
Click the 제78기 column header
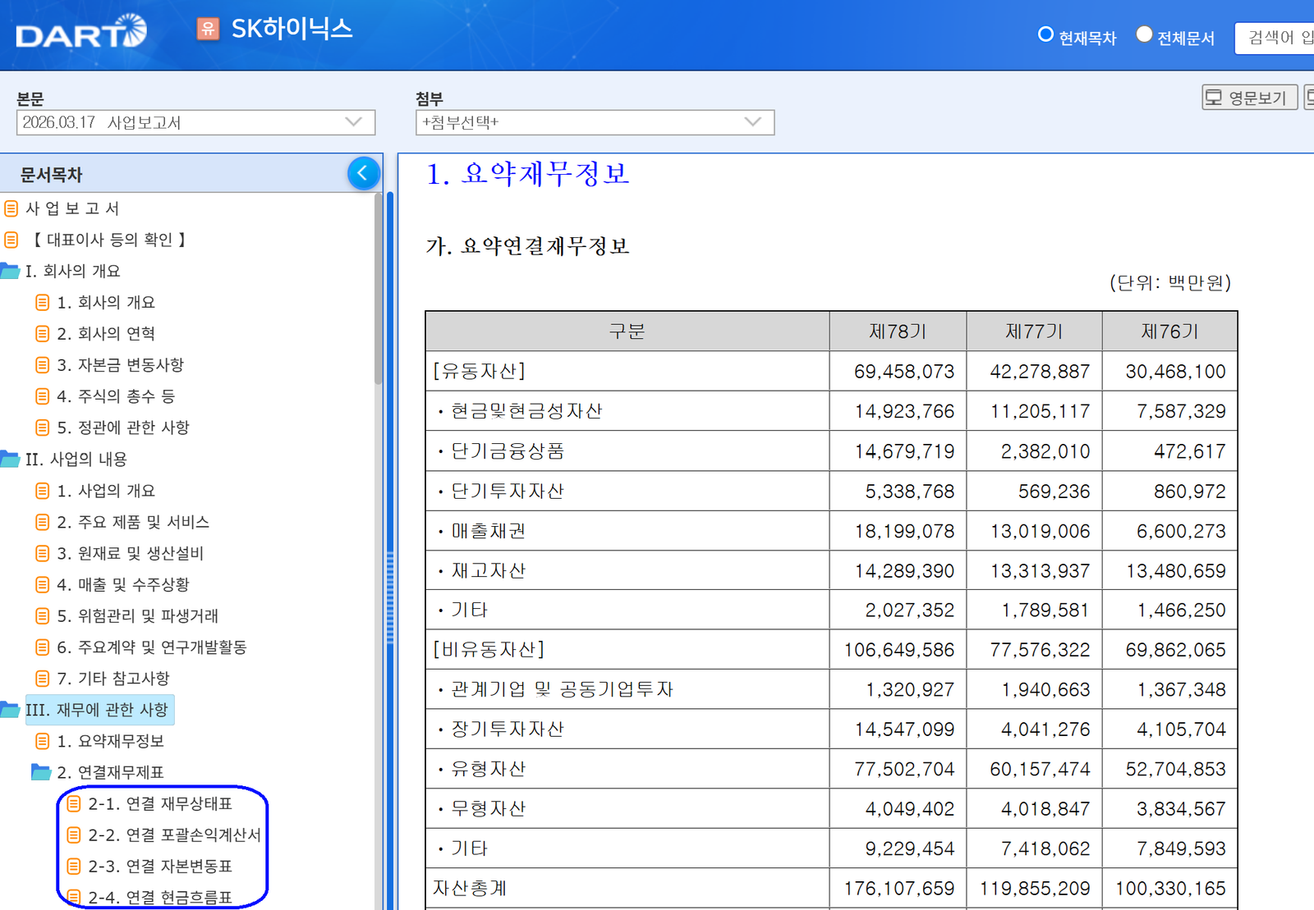pos(898,332)
